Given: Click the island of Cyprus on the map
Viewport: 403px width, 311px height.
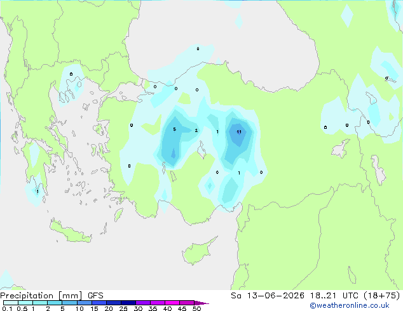Looking at the screenshot, I should click(198, 252).
